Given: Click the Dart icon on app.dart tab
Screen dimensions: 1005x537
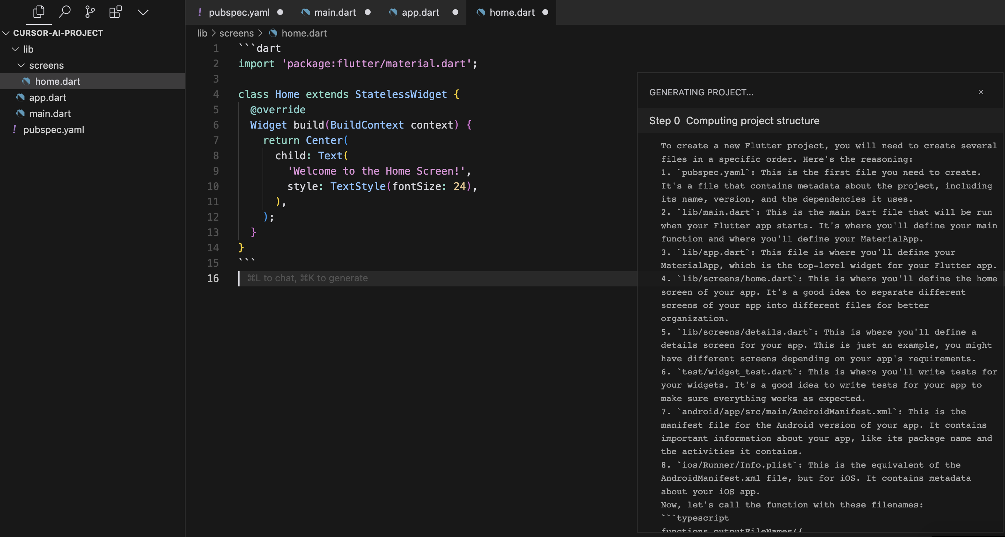Looking at the screenshot, I should tap(393, 12).
